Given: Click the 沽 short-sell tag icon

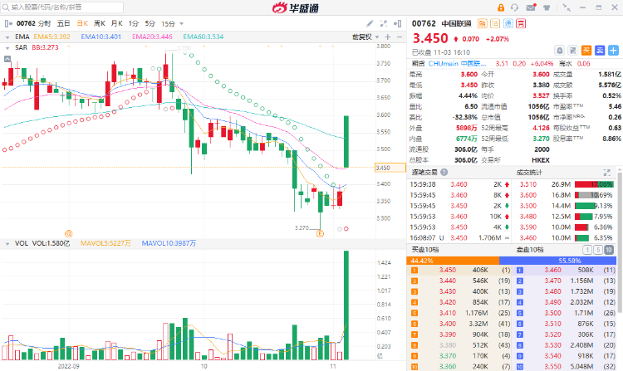Looking at the screenshot, I should pyautogui.click(x=495, y=23).
